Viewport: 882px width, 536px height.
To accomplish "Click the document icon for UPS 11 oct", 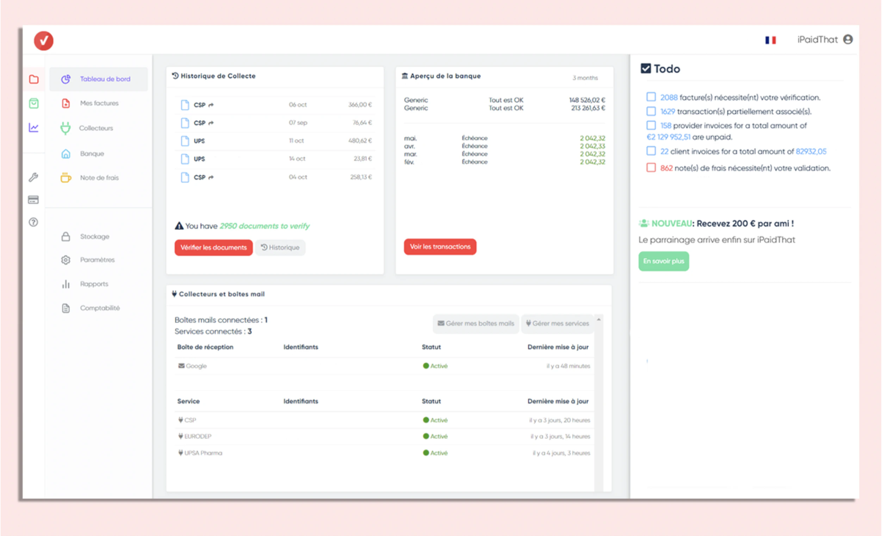I will 185,141.
